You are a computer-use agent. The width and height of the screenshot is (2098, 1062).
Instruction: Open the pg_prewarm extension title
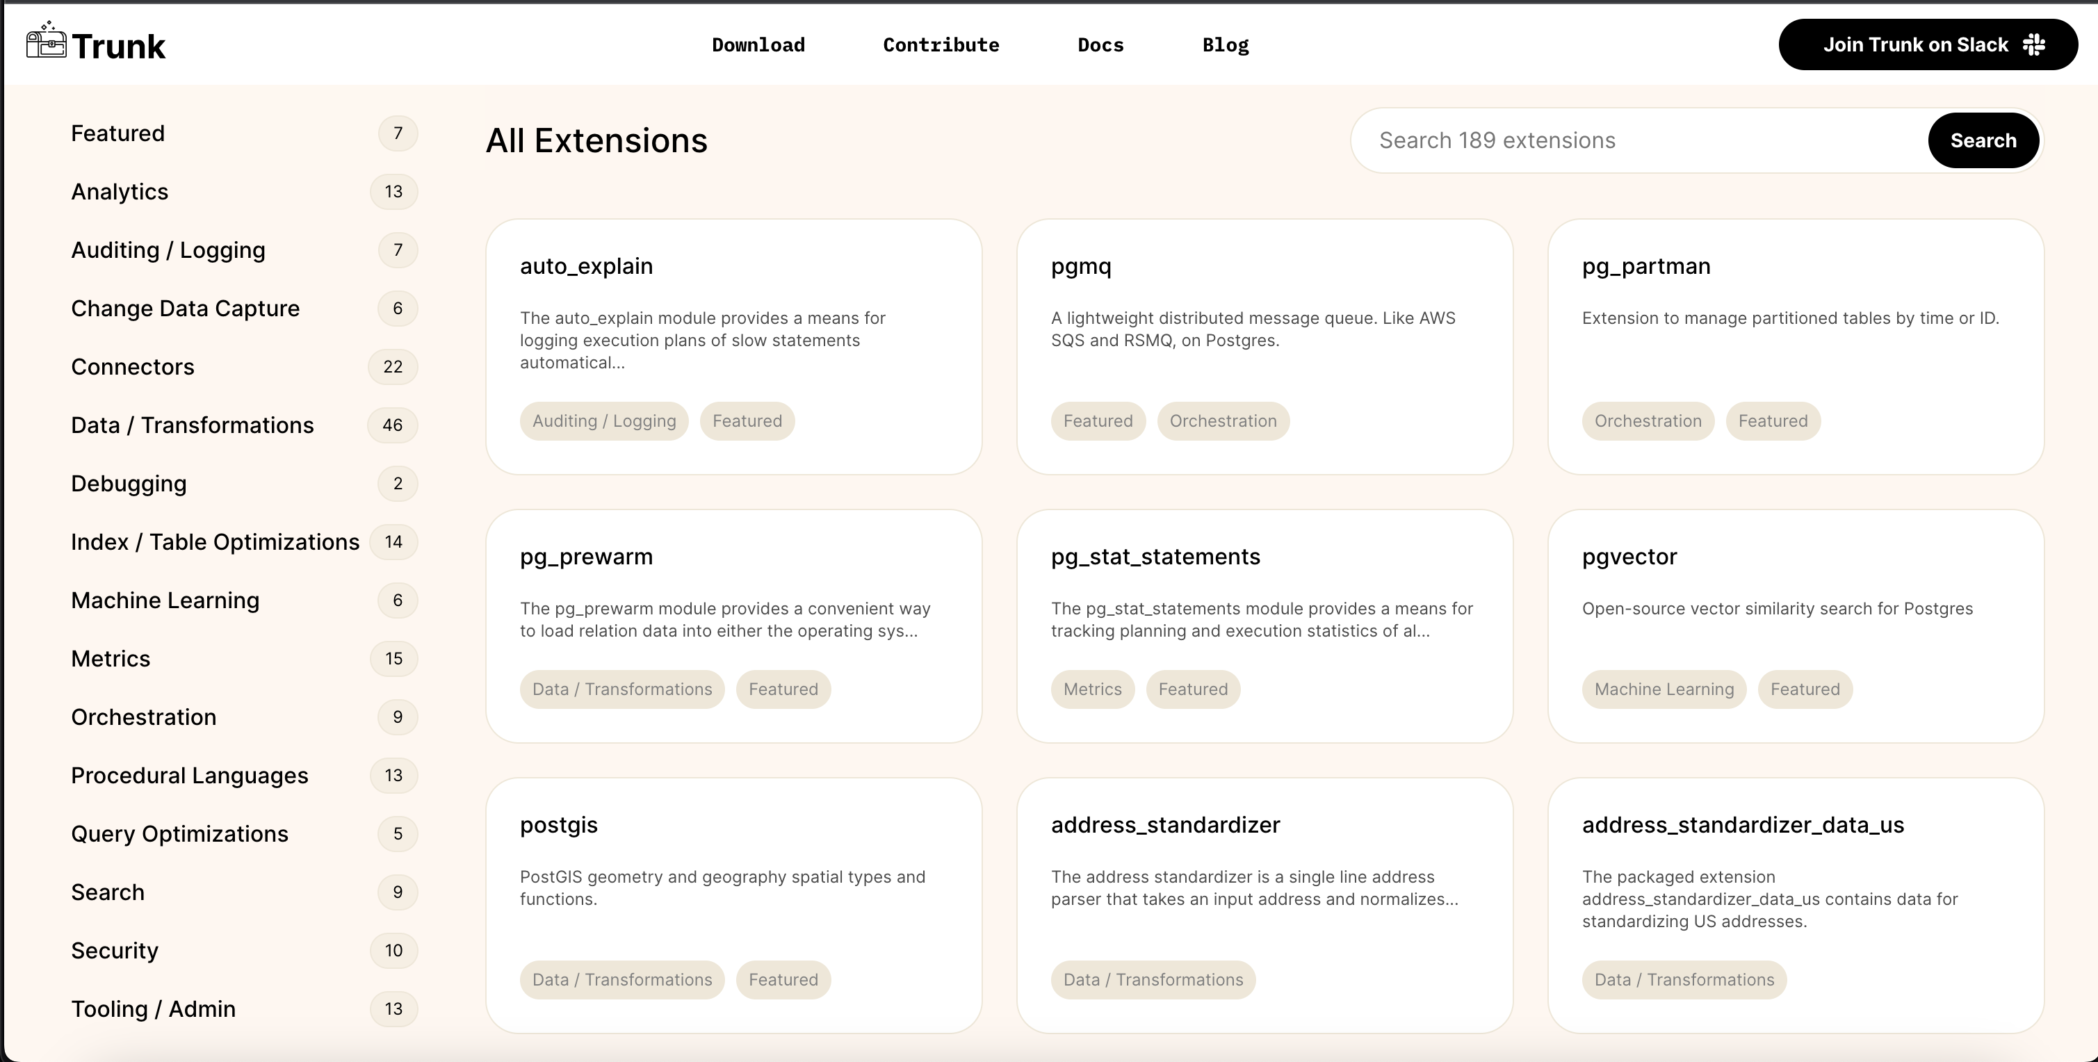(x=587, y=557)
